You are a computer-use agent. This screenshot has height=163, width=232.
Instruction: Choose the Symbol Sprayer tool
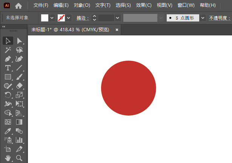coord(8,140)
